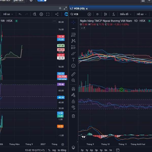The height and width of the screenshot is (152, 152).
Task: Click the TradingView logo on chart
Action: point(83,137)
